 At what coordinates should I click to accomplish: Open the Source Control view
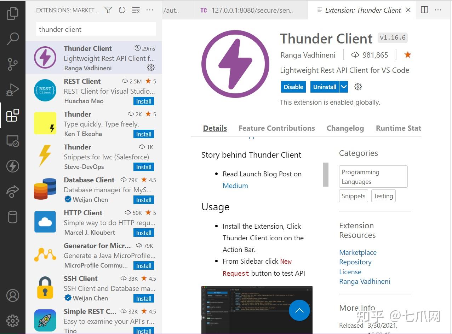pyautogui.click(x=13, y=64)
